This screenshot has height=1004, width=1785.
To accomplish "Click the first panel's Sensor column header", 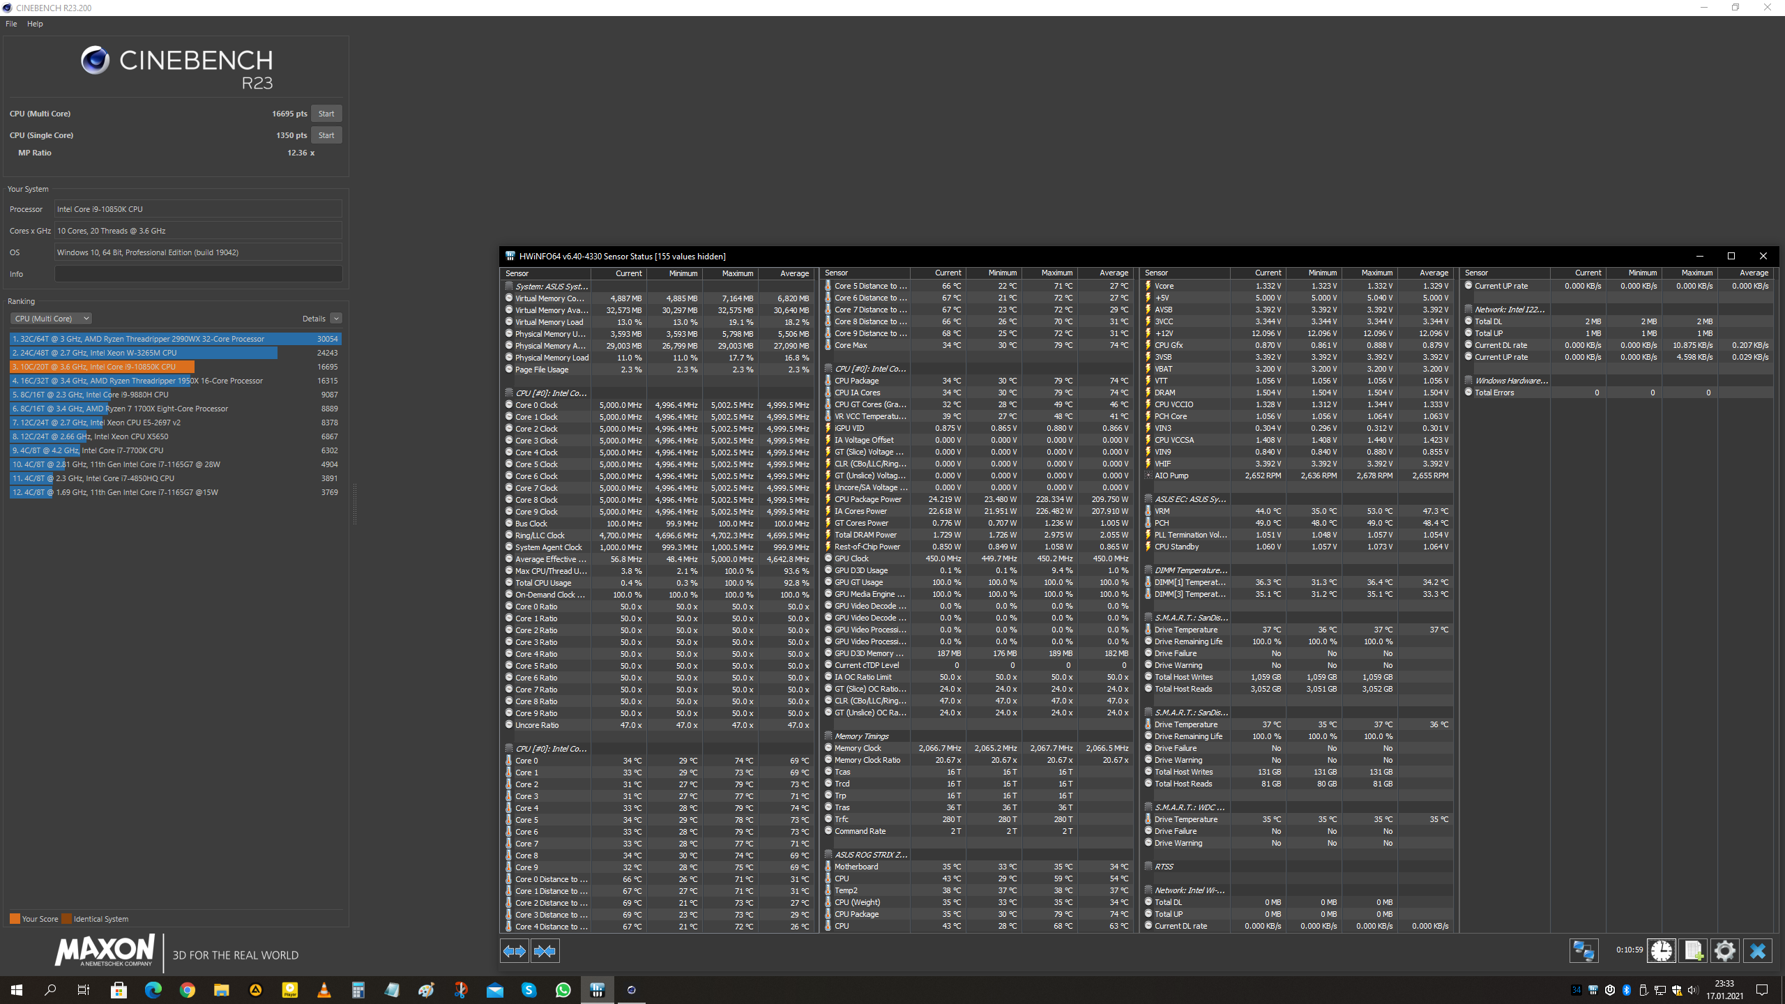I will coord(546,273).
